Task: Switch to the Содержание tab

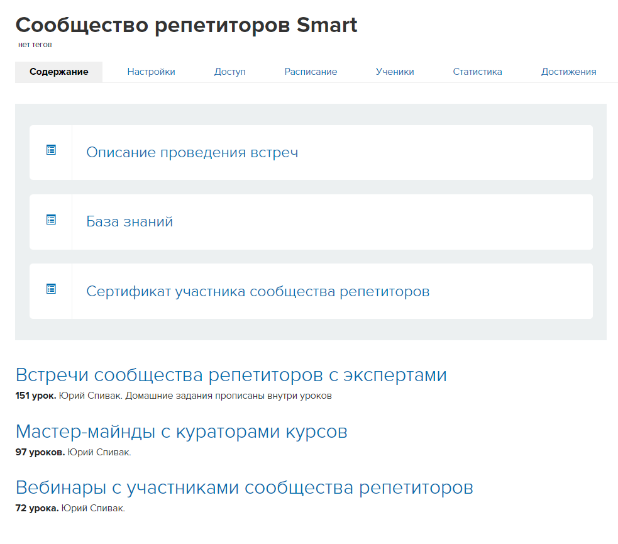Action: coord(58,72)
